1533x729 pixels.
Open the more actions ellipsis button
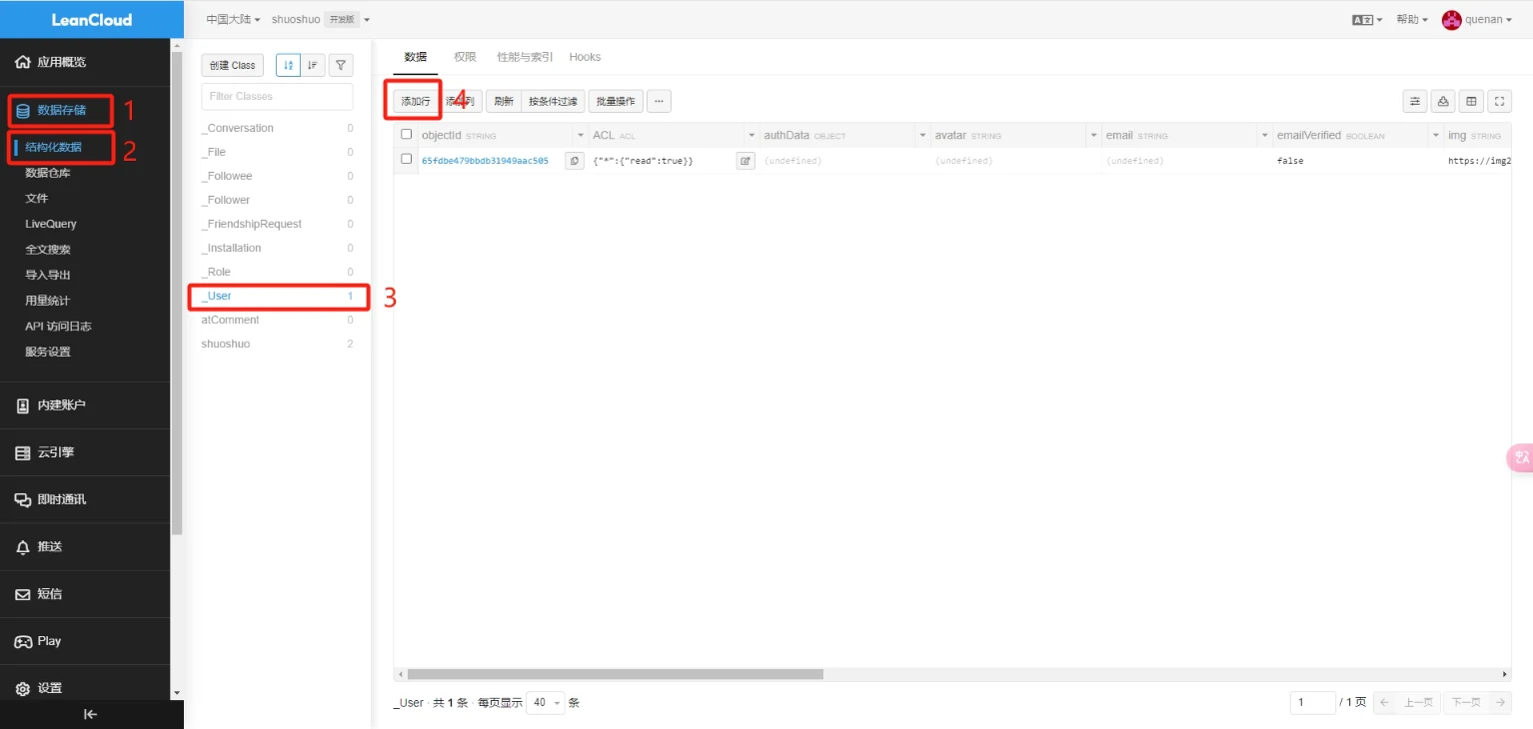point(659,101)
